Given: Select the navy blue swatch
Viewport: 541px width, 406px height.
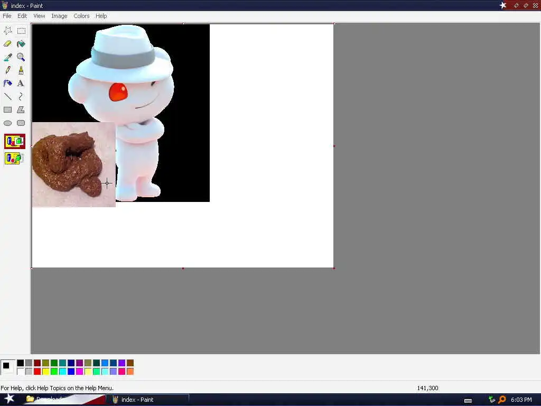Looking at the screenshot, I should tap(71, 363).
